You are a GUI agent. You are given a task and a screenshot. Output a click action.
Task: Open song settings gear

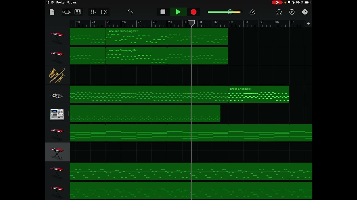tap(292, 12)
